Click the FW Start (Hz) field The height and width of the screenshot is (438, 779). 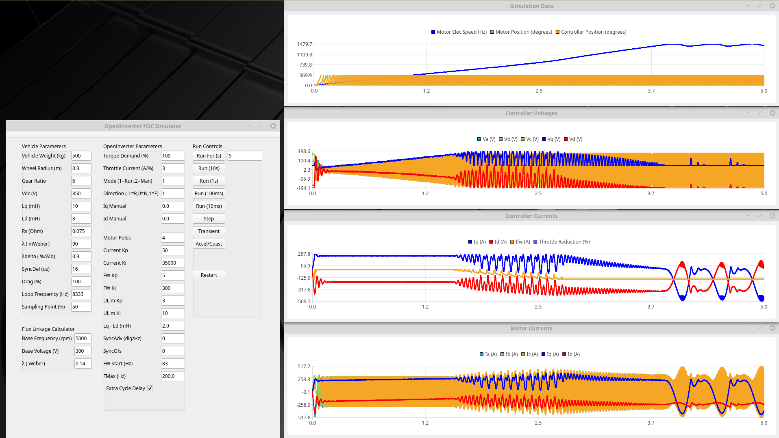[x=172, y=364]
